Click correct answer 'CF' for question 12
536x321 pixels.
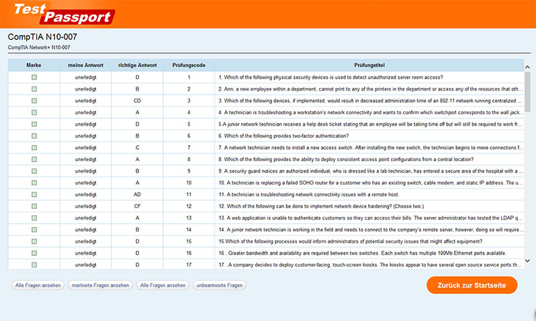click(x=138, y=206)
